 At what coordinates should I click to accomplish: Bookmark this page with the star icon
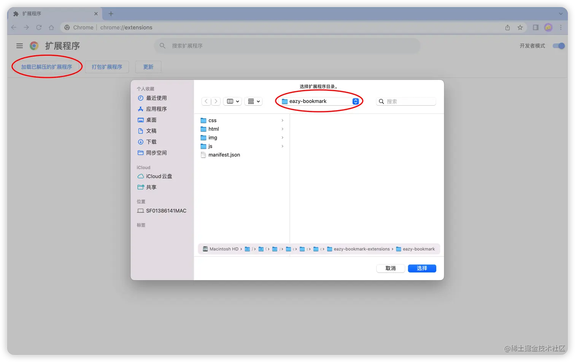point(520,27)
